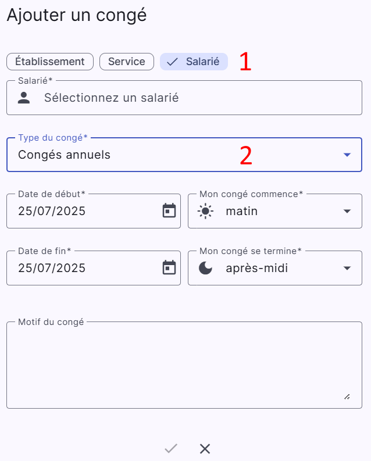Open calendar picker for Date de fin
The height and width of the screenshot is (461, 371).
169,267
